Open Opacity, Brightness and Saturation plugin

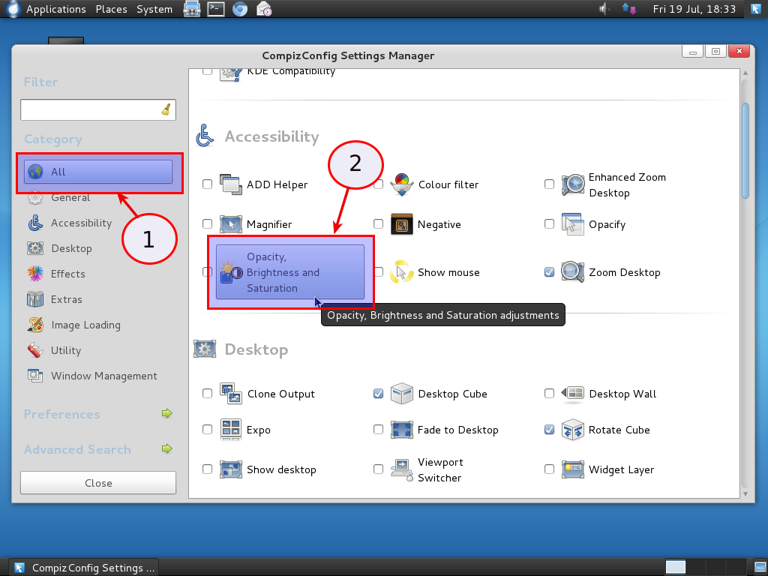290,271
